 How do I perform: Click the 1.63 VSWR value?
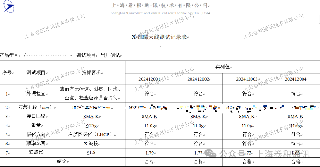[x=296, y=153]
